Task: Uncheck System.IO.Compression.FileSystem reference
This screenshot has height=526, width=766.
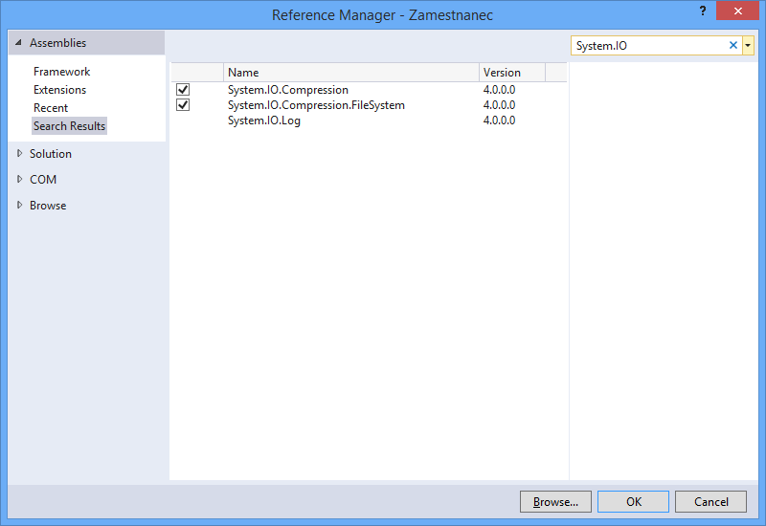Action: (x=183, y=105)
